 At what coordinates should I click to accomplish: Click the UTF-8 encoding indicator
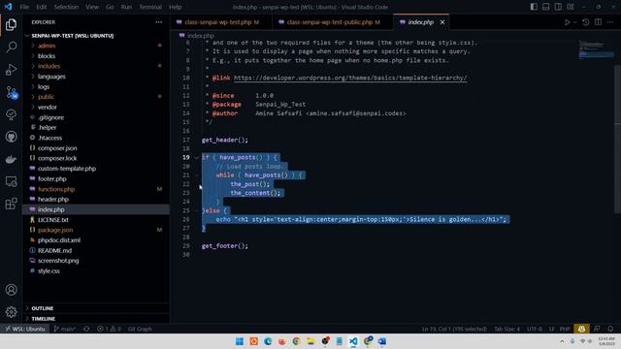pos(535,329)
